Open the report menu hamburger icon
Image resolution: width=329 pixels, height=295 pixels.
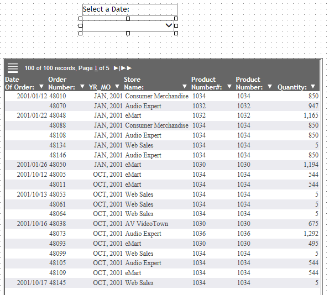(13, 68)
